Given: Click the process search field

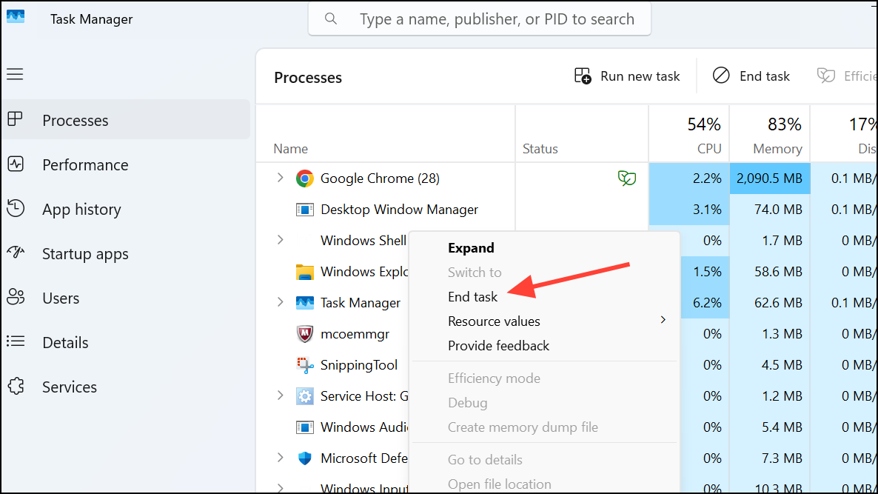Looking at the screenshot, I should tap(480, 19).
